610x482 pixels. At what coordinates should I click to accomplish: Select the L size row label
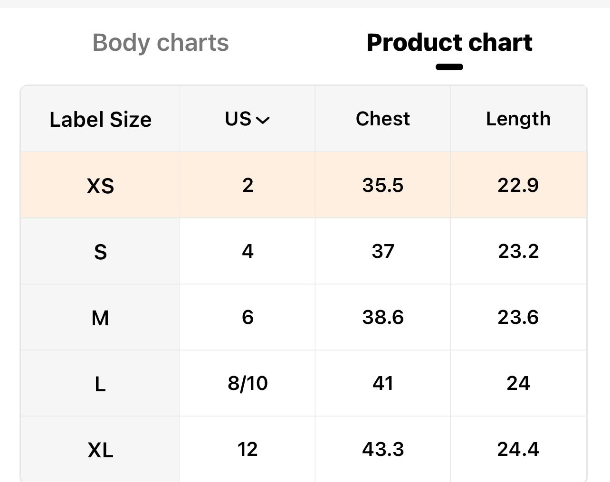tap(100, 384)
